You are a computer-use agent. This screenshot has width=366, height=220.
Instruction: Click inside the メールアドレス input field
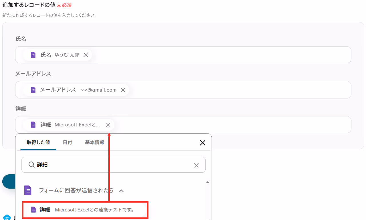pos(183,90)
